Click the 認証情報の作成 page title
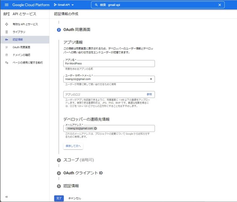Screen dimensions: 237x202 click(x=66, y=14)
